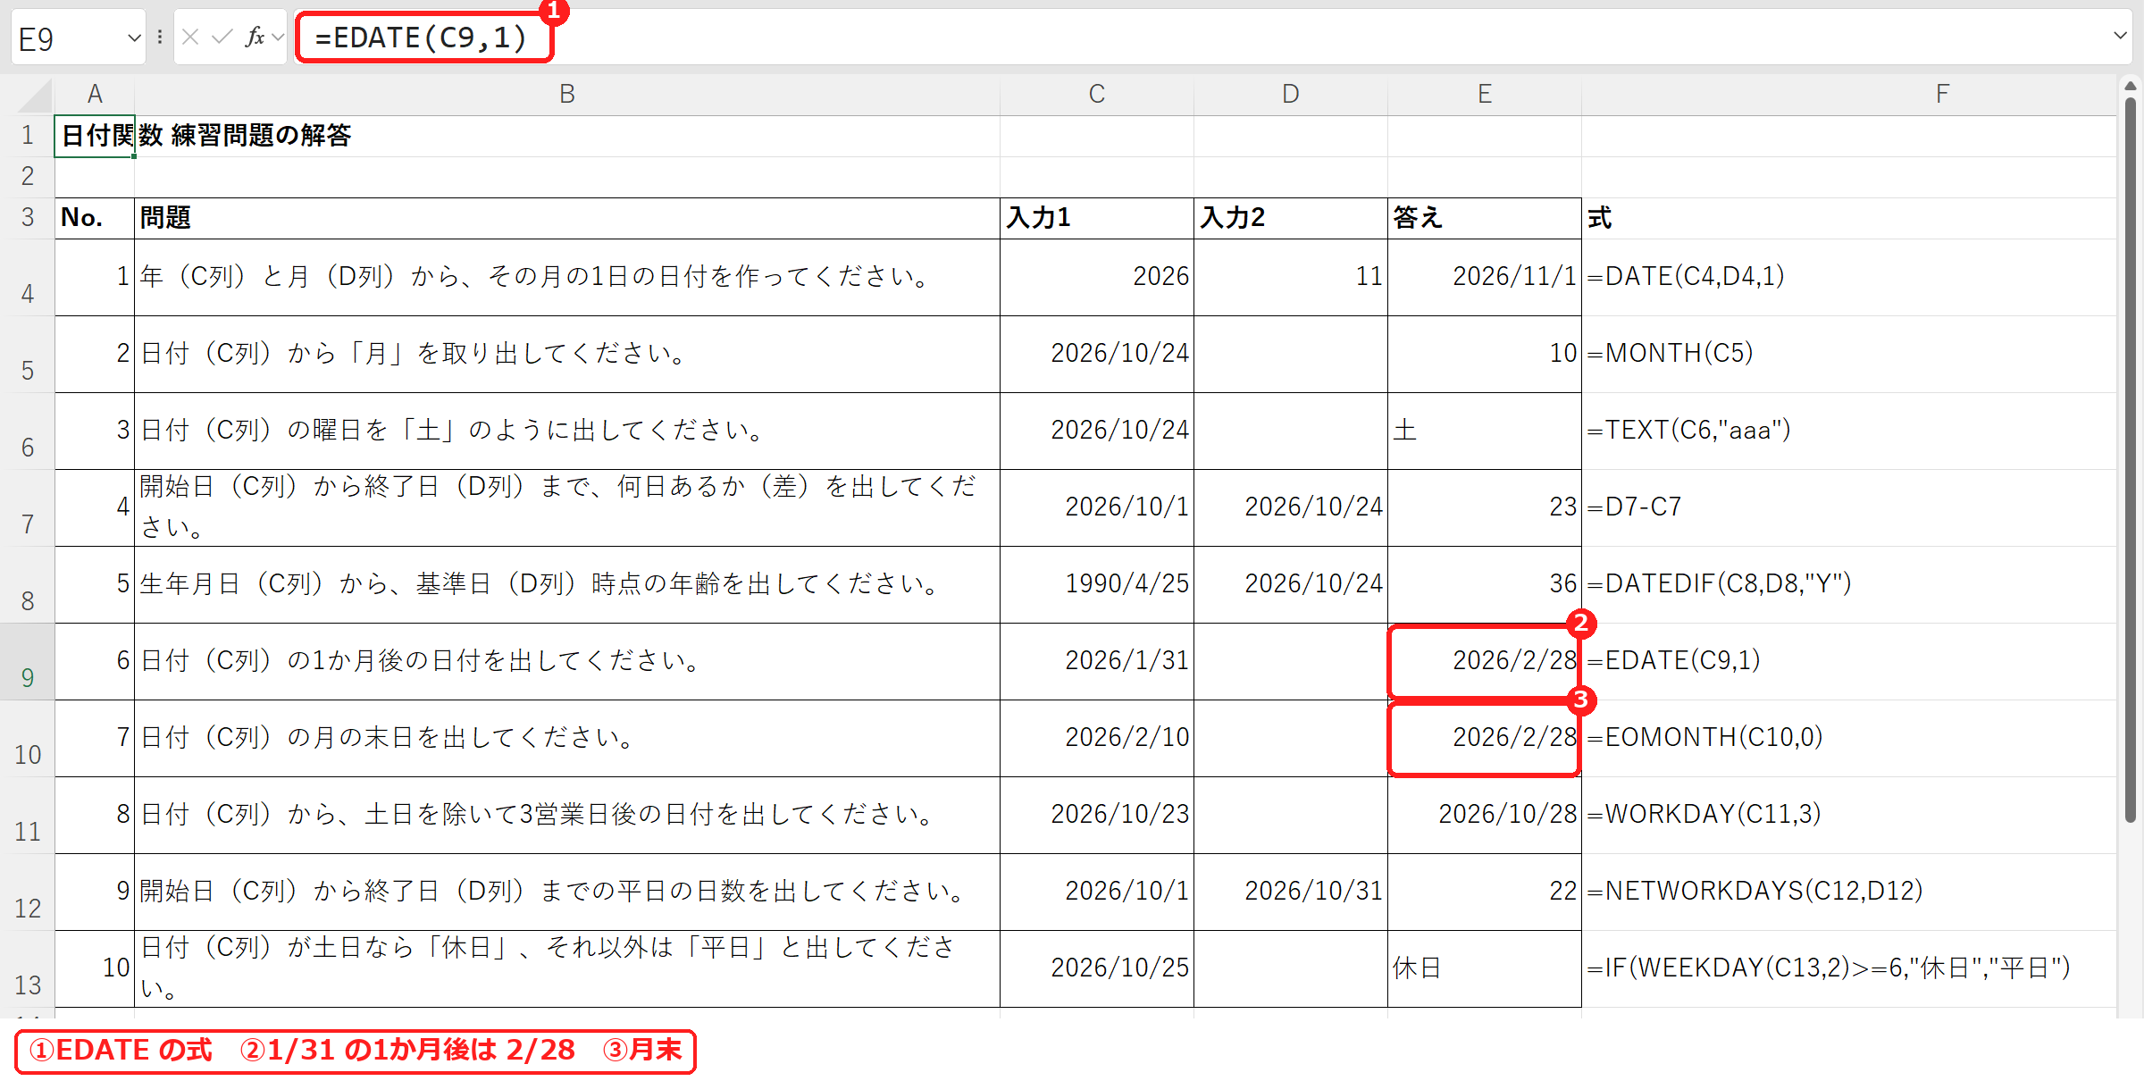2144x1081 pixels.
Task: Click answer cell 土 in row 6
Action: (1485, 431)
